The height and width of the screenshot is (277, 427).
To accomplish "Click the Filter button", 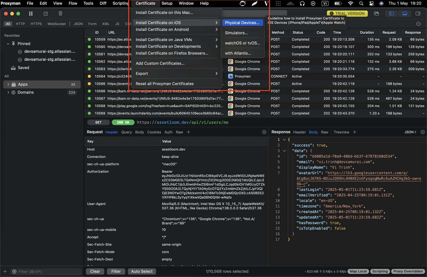I will [116, 271].
